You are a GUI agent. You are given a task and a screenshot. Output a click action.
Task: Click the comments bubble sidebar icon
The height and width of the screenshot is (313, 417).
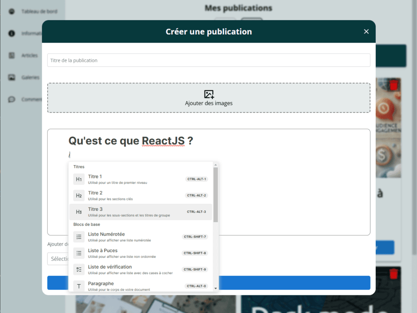12,100
